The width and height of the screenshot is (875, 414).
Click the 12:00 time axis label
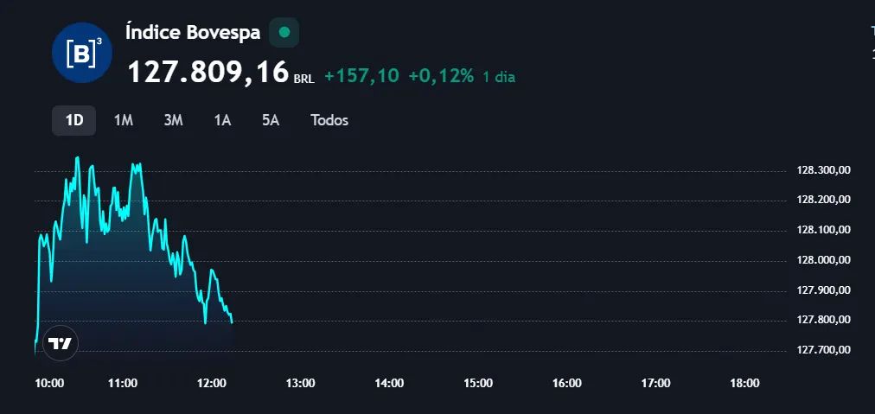(x=212, y=383)
